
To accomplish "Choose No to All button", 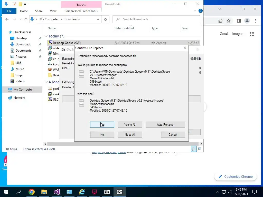I will 130,134.
